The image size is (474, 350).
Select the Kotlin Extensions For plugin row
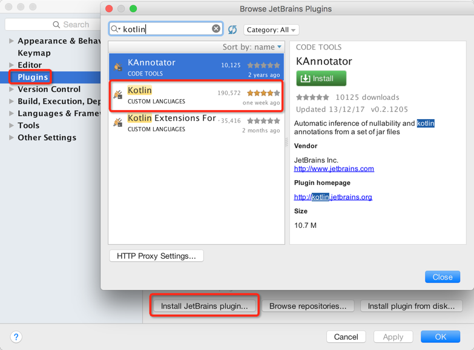(197, 123)
